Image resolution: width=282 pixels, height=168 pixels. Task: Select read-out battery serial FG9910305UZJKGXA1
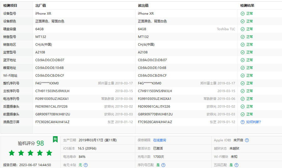click(x=154, y=99)
